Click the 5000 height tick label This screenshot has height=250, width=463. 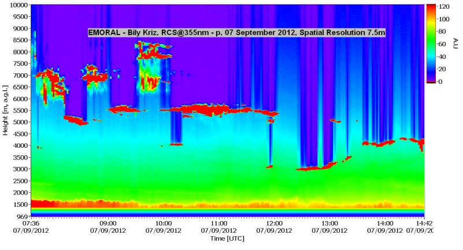tap(18, 122)
